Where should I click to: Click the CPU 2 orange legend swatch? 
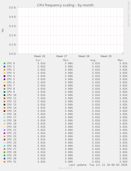coord(4,70)
